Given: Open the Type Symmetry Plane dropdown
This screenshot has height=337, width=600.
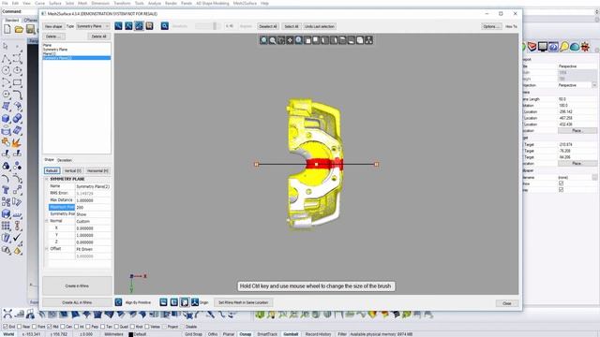Looking at the screenshot, I should pos(93,26).
